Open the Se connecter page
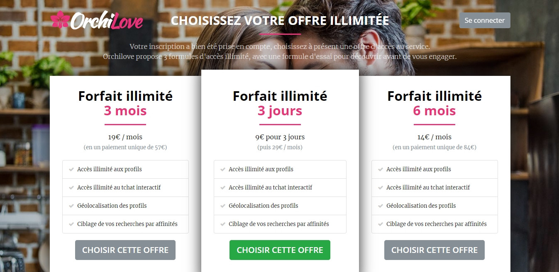Screen dimensions: 559x272 484,20
